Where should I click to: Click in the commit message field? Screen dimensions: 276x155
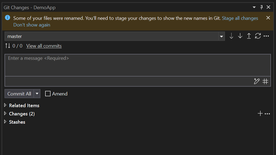click(137, 65)
